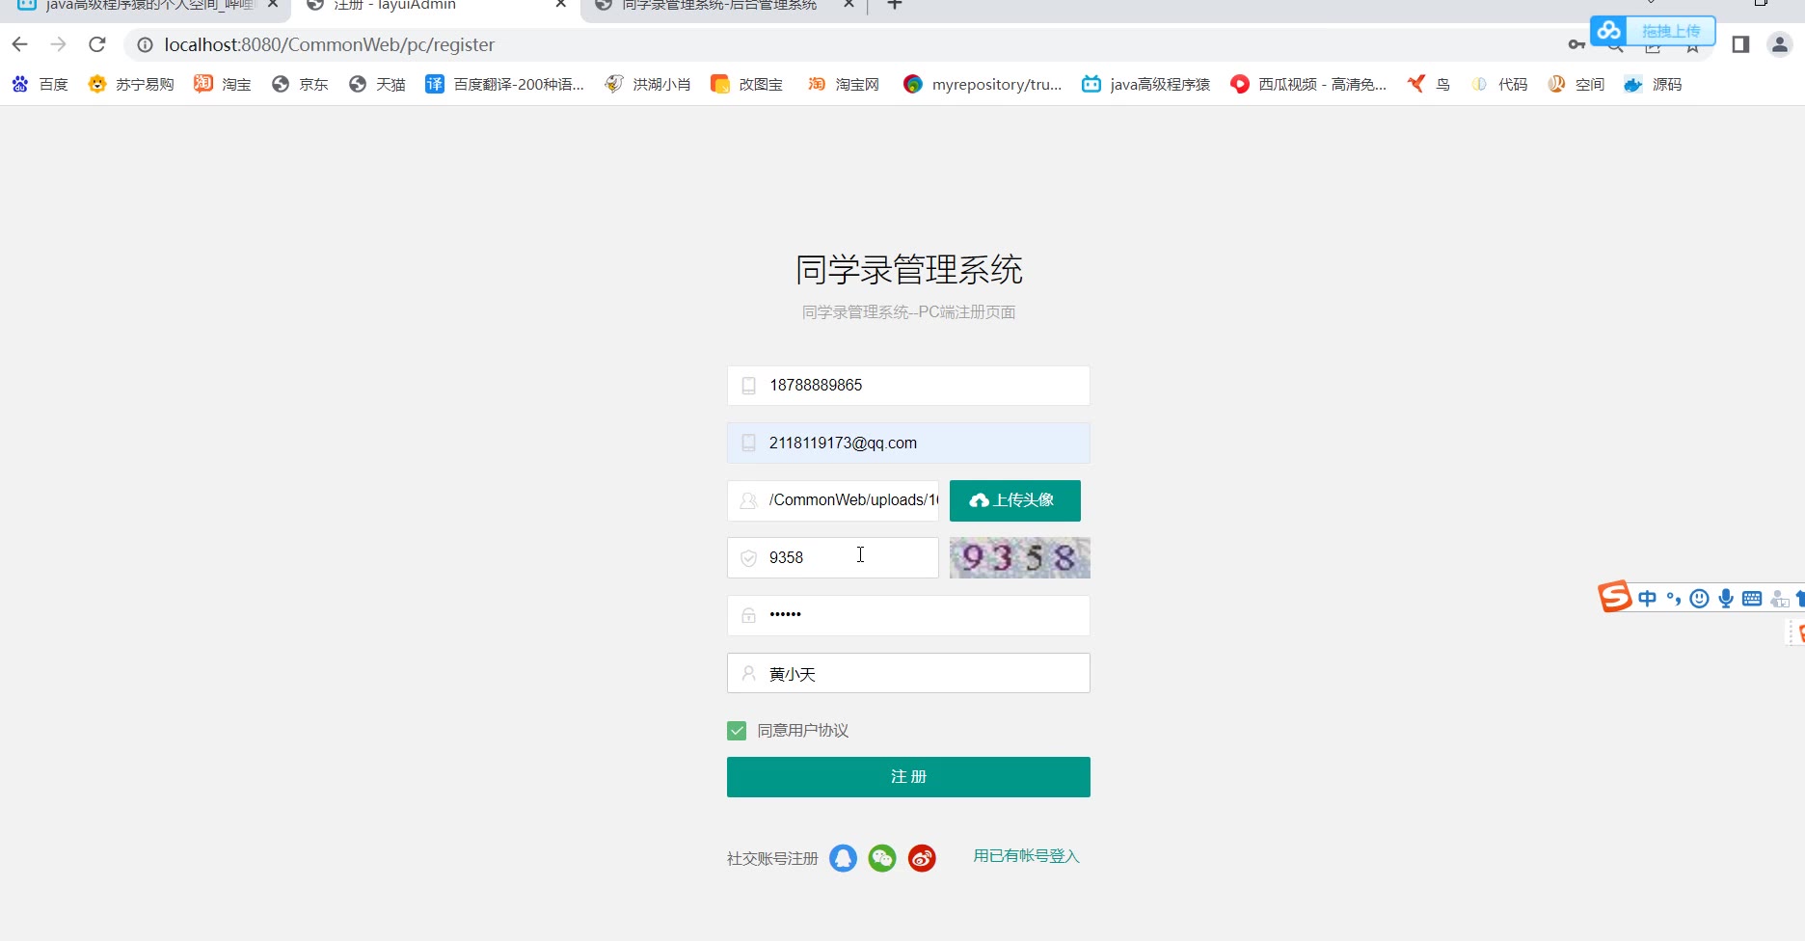This screenshot has width=1805, height=941.
Task: Reload the register page
Action: pos(97,44)
